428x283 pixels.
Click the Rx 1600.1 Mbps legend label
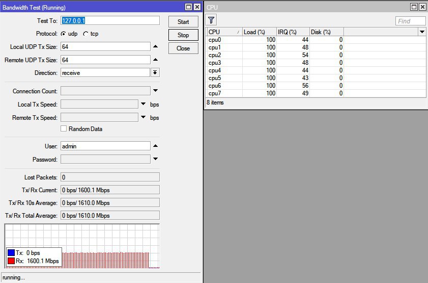tap(37, 261)
